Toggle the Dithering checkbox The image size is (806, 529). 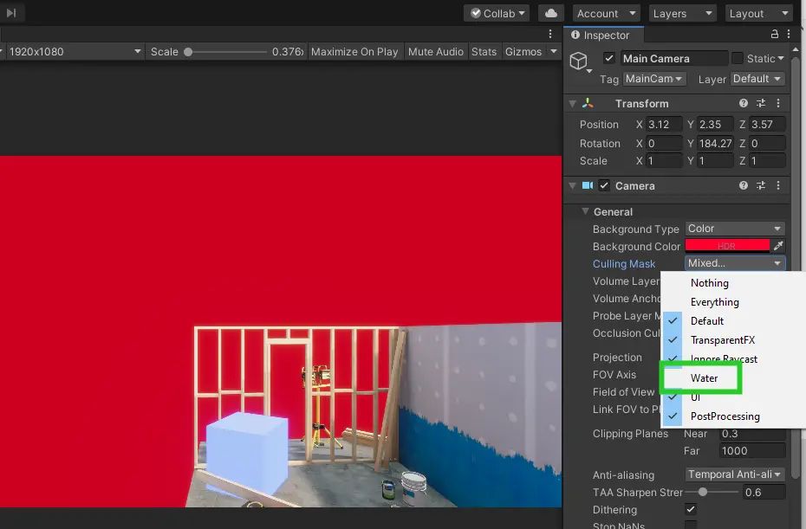pos(690,510)
